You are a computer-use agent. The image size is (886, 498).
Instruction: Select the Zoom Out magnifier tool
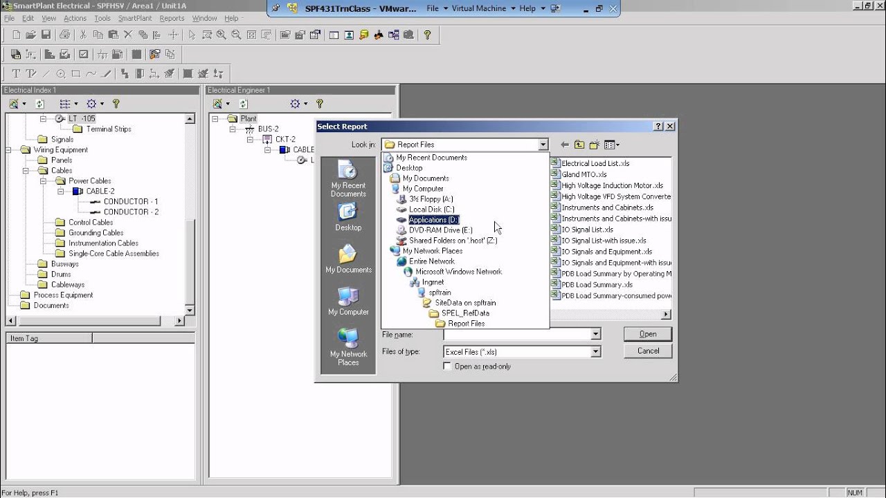tap(236, 35)
